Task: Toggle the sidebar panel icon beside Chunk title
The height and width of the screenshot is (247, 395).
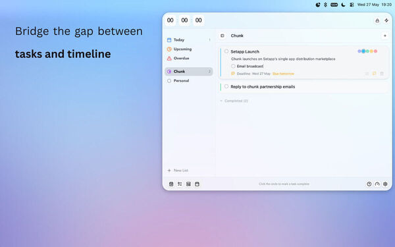Action: point(223,36)
